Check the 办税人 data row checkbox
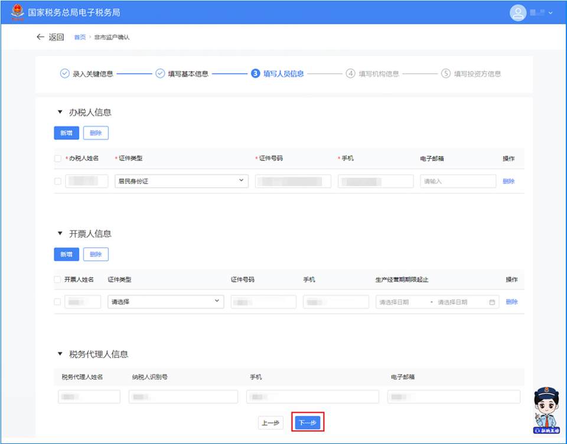 (58, 181)
